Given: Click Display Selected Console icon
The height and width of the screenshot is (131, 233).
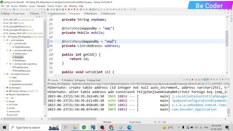Looking at the screenshot, I should point(214,80).
